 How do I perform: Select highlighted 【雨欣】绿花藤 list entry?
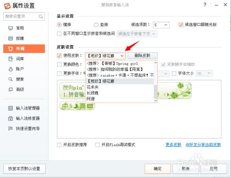point(120,81)
